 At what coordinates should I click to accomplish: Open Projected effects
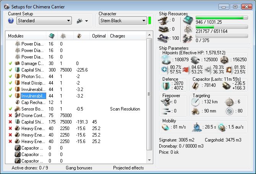[128, 168]
